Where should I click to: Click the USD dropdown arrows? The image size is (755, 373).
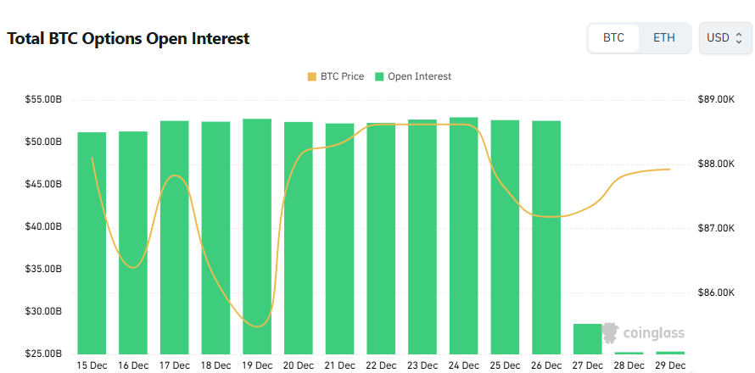coord(739,38)
